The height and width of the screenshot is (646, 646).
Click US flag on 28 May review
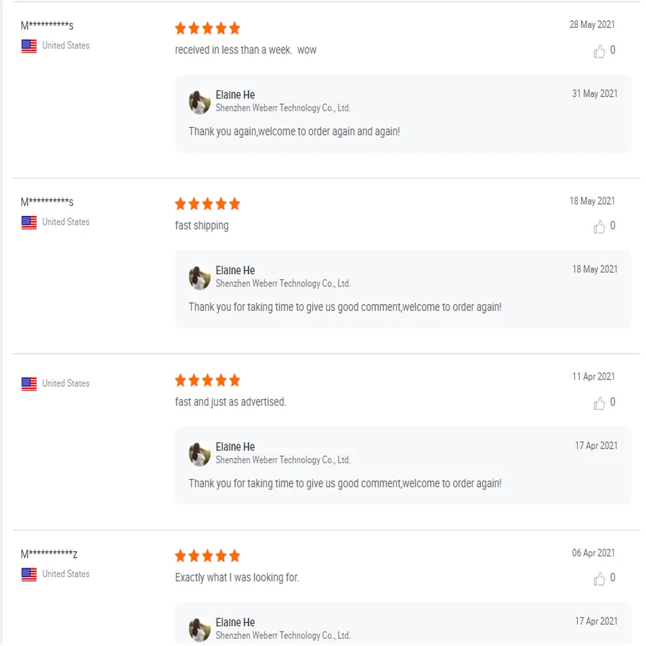[x=29, y=46]
